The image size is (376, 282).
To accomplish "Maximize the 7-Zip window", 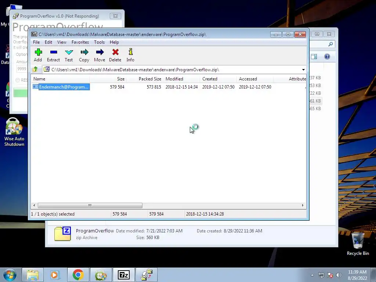I will click(x=288, y=35).
